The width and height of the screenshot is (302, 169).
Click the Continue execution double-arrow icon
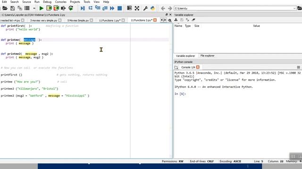112,8
